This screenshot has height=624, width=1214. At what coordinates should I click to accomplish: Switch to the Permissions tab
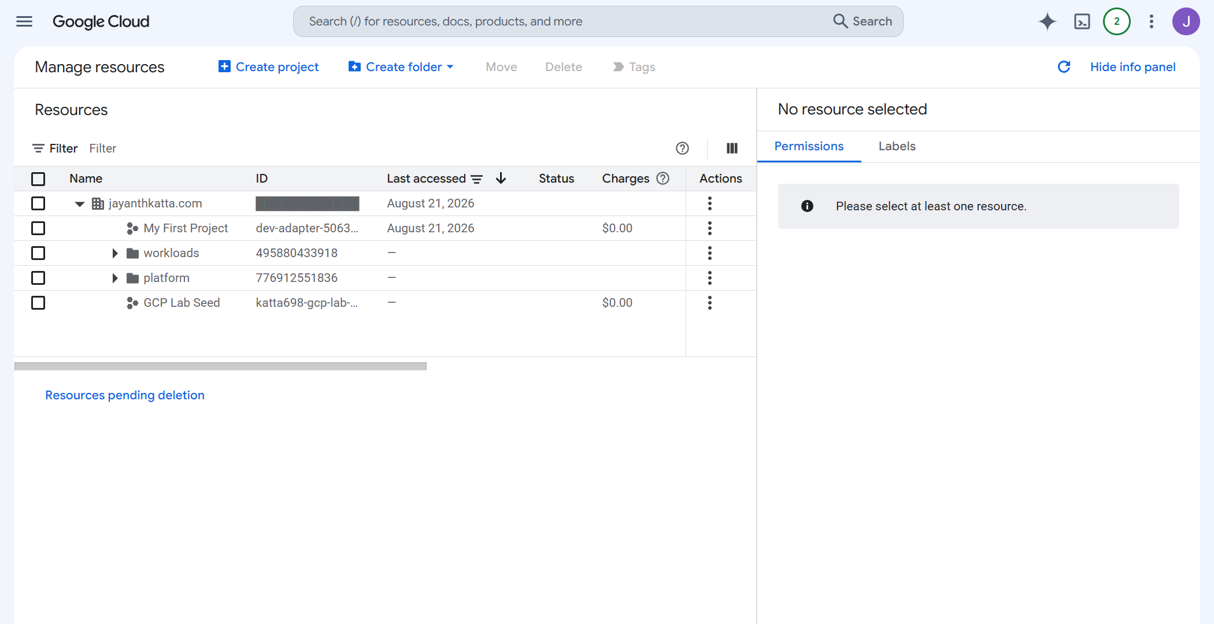[809, 146]
